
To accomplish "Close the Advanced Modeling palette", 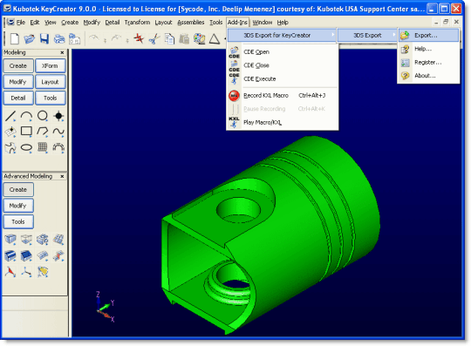I will pos(62,176).
